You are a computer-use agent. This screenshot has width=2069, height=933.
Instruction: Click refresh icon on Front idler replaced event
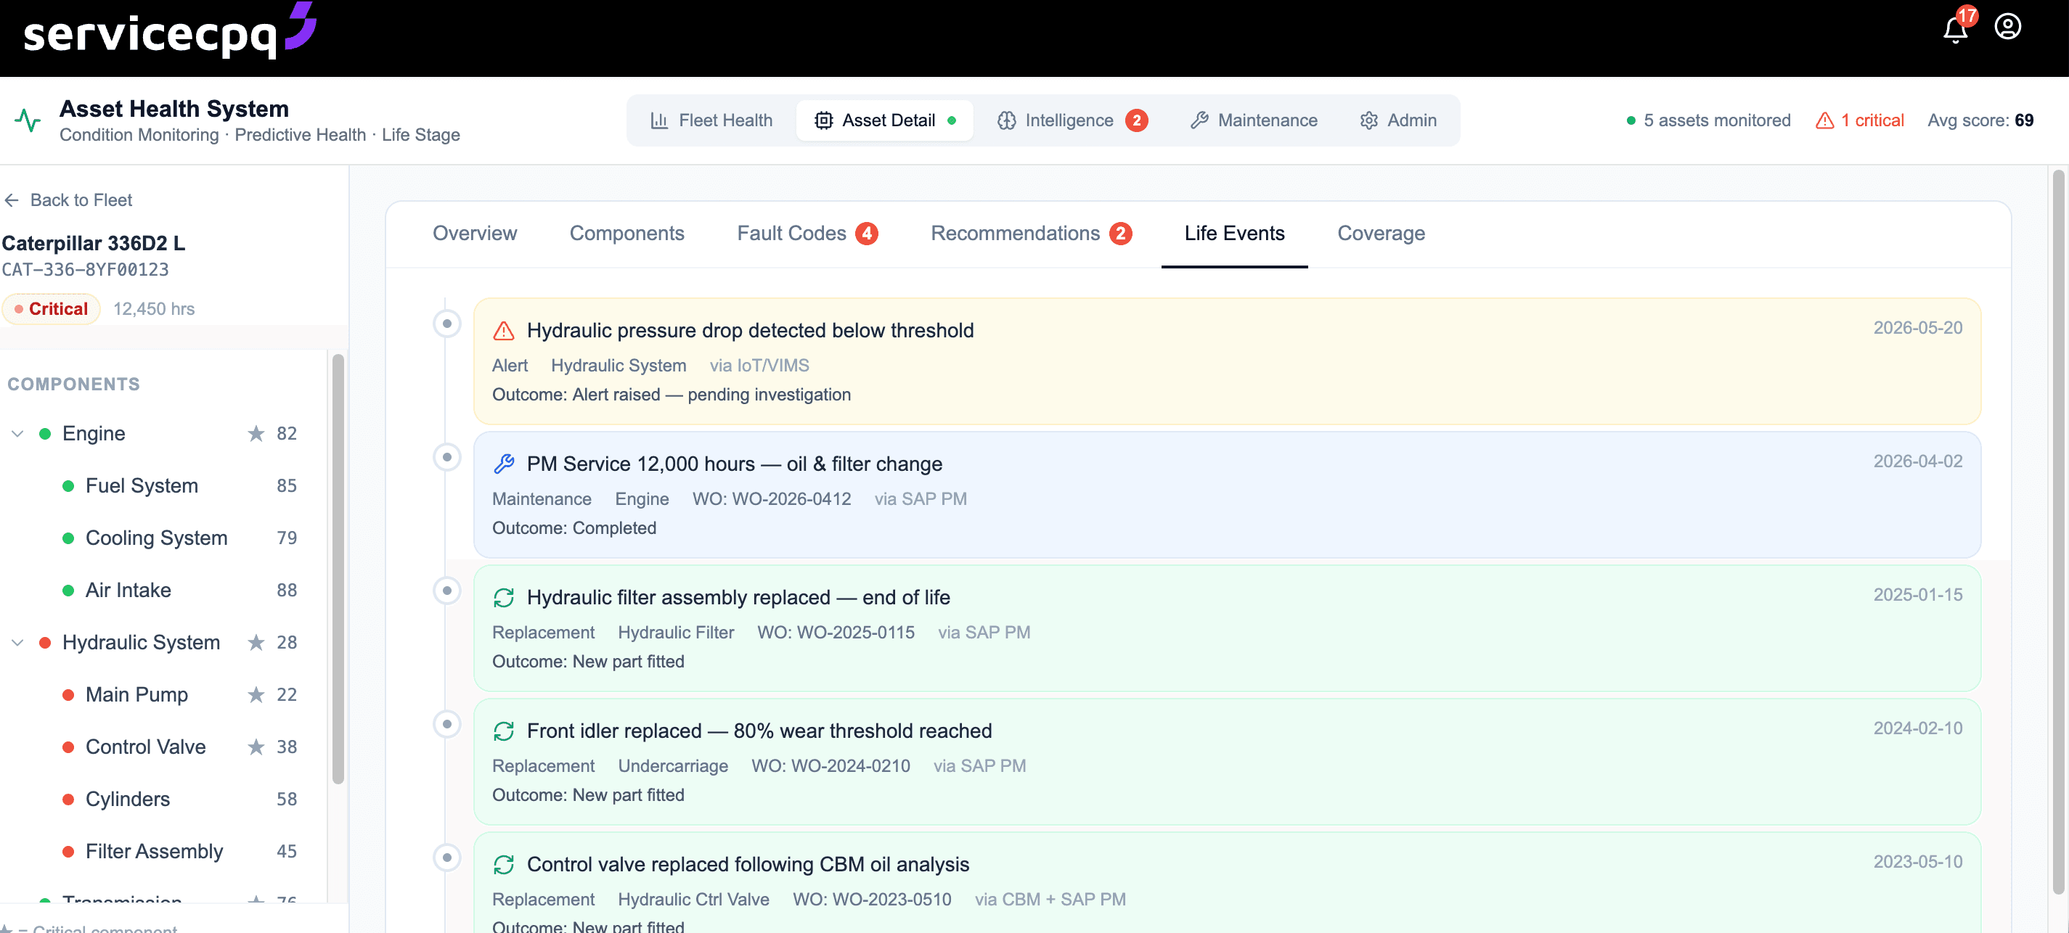[504, 731]
